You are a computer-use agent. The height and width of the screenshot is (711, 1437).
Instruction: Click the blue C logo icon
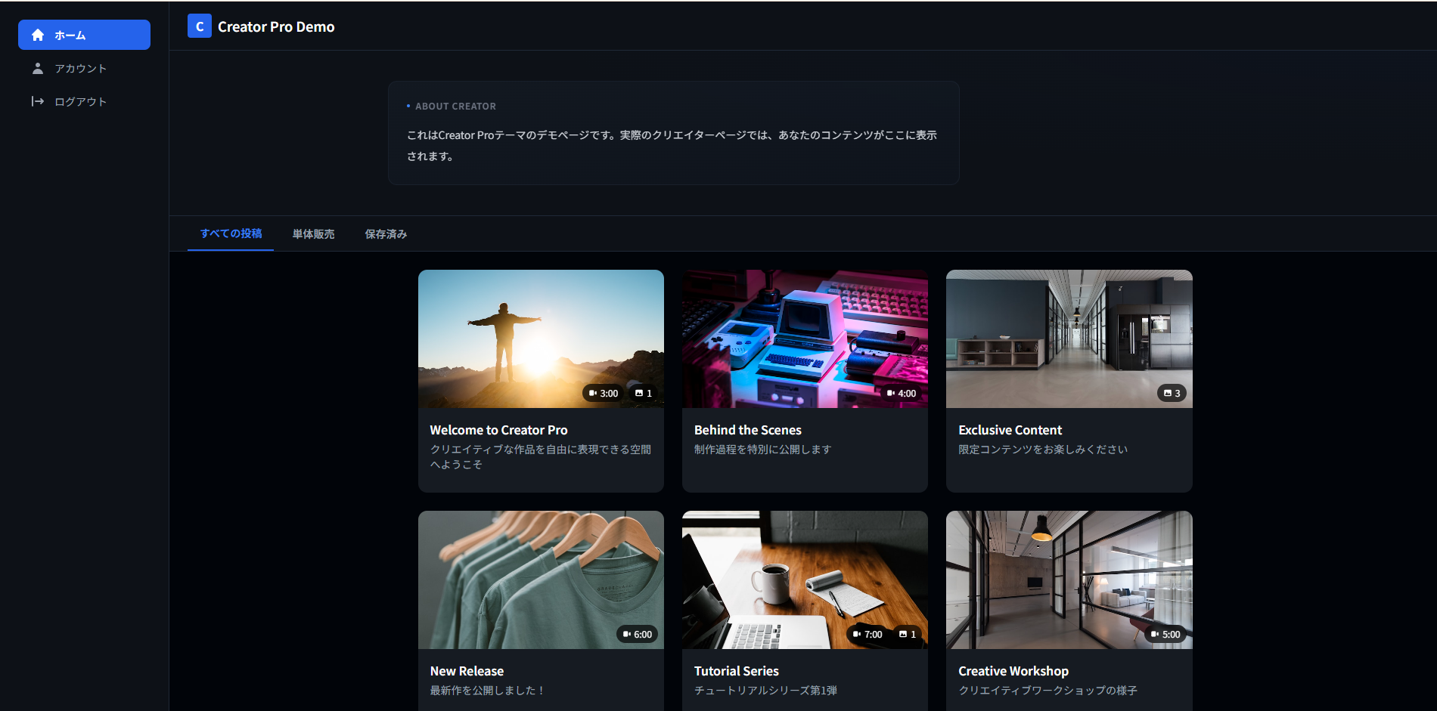[199, 26]
